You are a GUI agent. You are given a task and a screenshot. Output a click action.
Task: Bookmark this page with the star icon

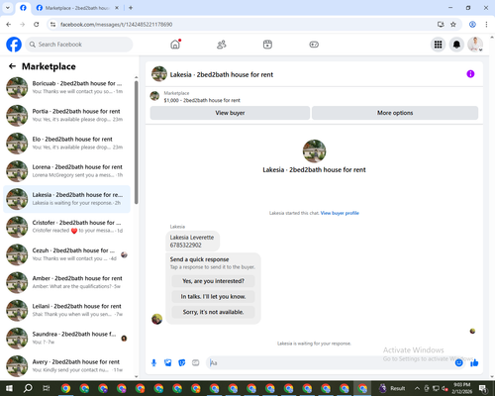[453, 25]
